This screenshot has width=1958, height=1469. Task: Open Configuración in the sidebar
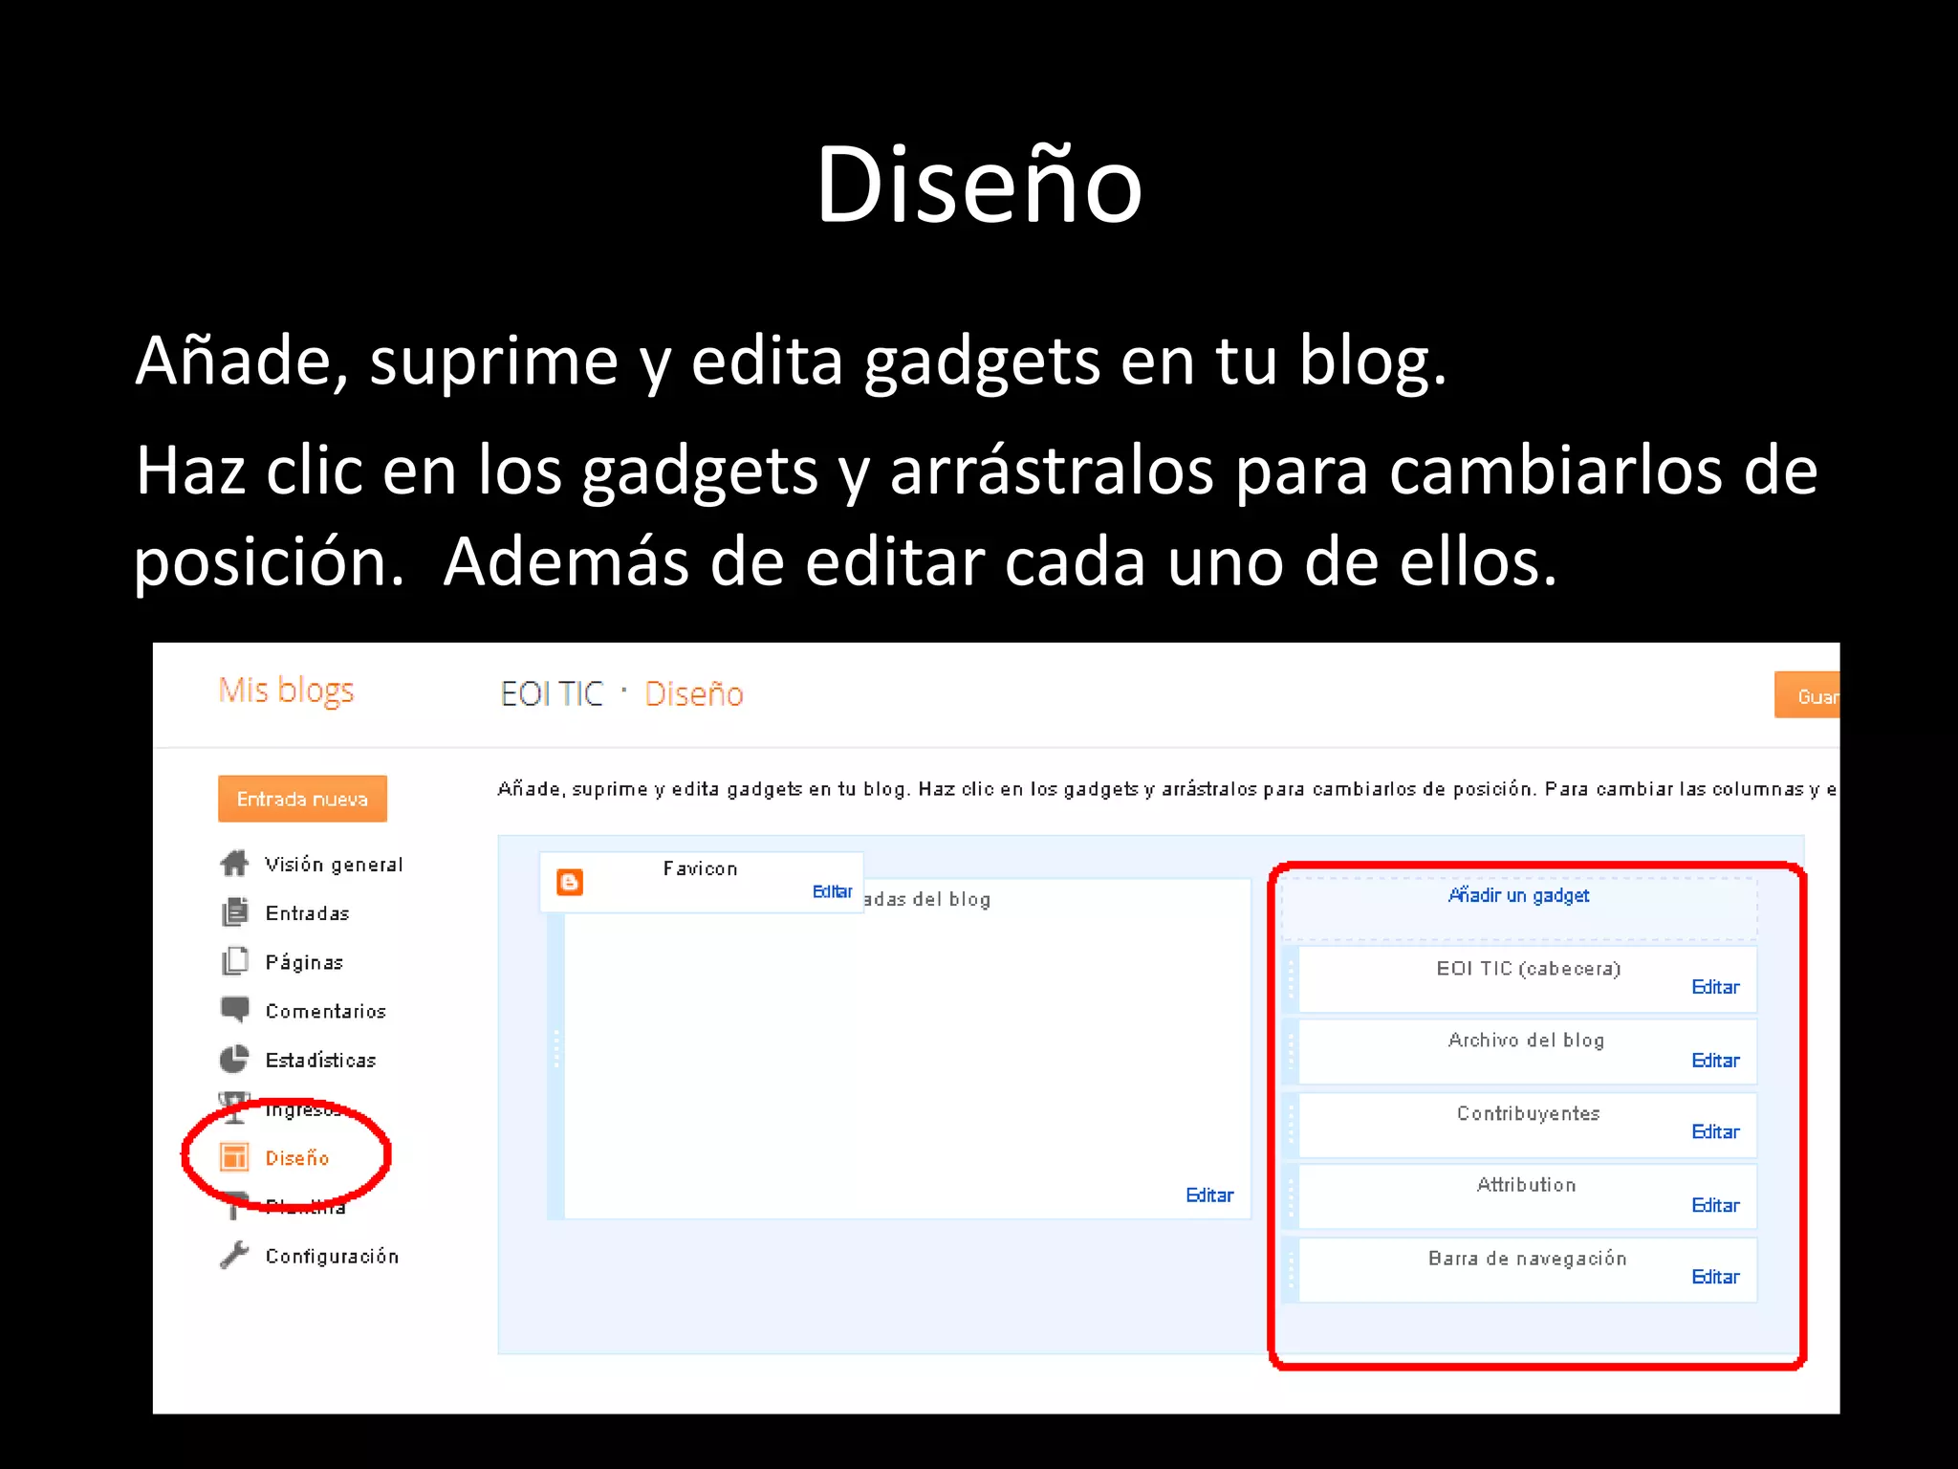pyautogui.click(x=332, y=1256)
